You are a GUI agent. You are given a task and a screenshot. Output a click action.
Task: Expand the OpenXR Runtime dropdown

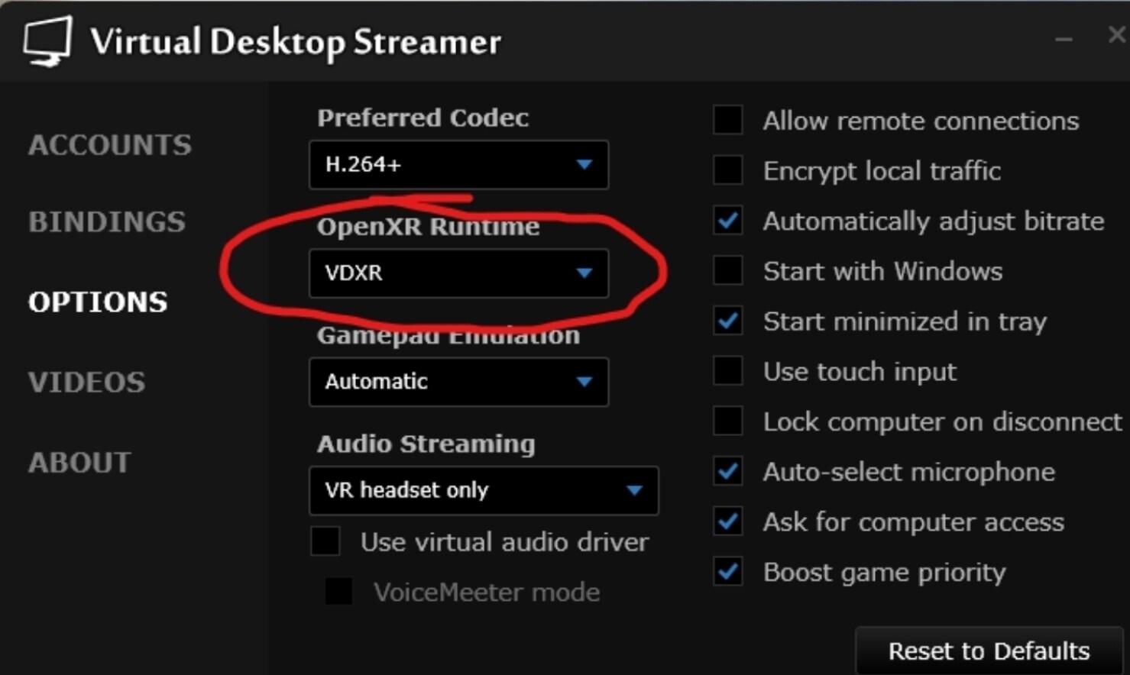(458, 273)
